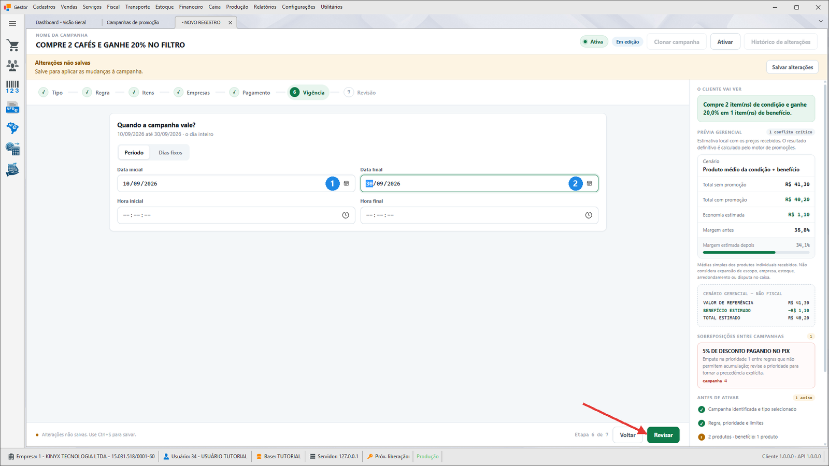Viewport: 829px width, 466px height.
Task: Expand the tab list overflow chevron
Action: [x=820, y=21]
